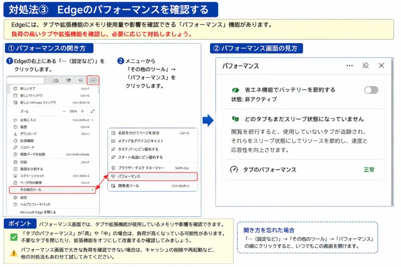Screen dimensions: 401x267
Task: Click the パフォーマンス panel title
Action: (240, 66)
